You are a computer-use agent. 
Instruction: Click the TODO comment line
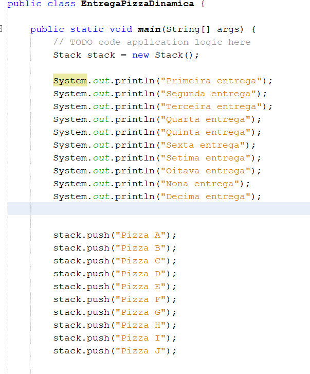(152, 42)
